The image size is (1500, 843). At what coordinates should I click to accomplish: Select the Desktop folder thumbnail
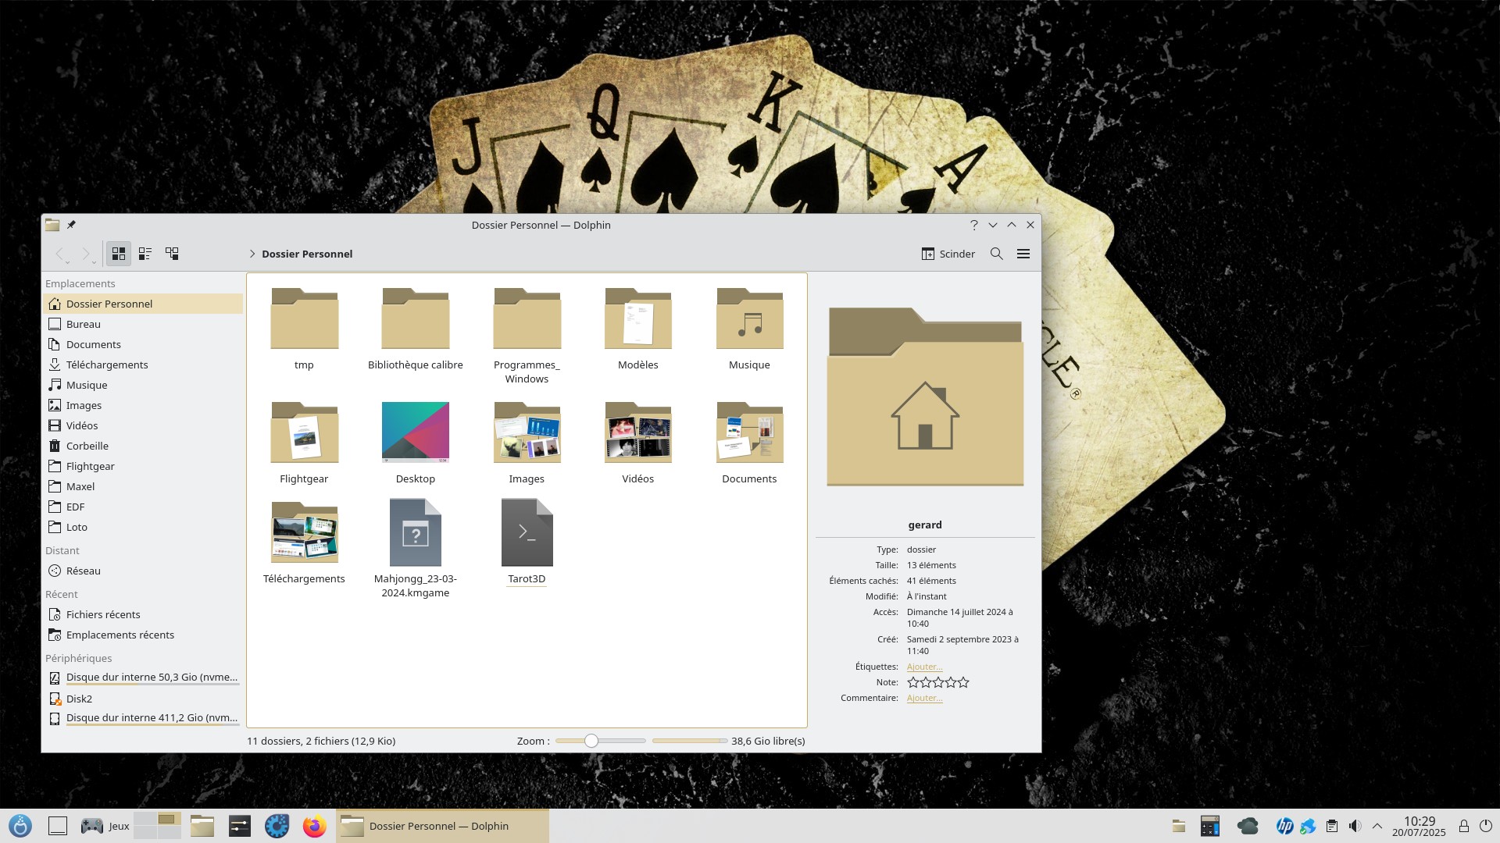[x=416, y=432]
